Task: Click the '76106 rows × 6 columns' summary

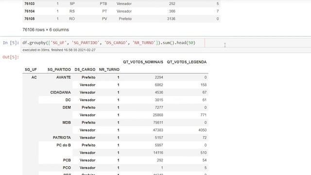Action: pyautogui.click(x=46, y=30)
